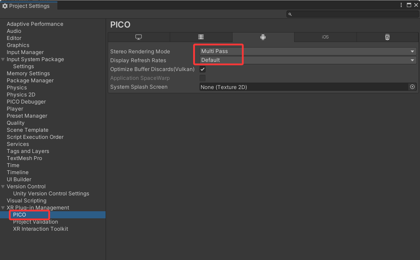Open Scene Template settings

click(x=28, y=130)
